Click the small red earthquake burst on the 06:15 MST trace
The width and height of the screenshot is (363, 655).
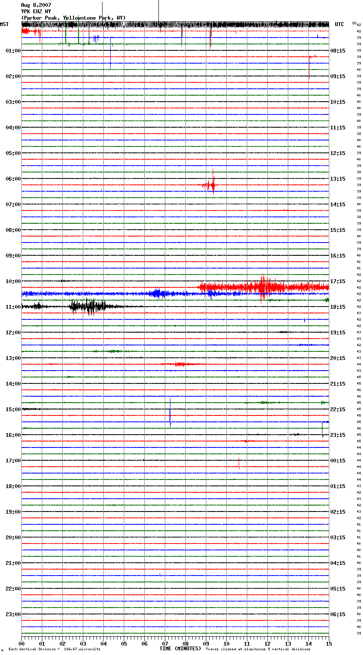pyautogui.click(x=209, y=184)
